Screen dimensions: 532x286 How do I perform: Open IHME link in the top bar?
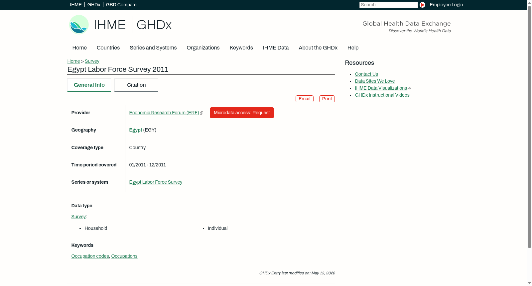[76, 5]
